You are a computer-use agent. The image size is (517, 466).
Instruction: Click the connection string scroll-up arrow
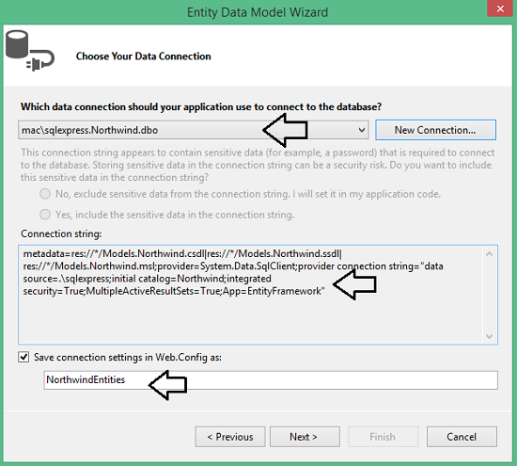[490, 253]
